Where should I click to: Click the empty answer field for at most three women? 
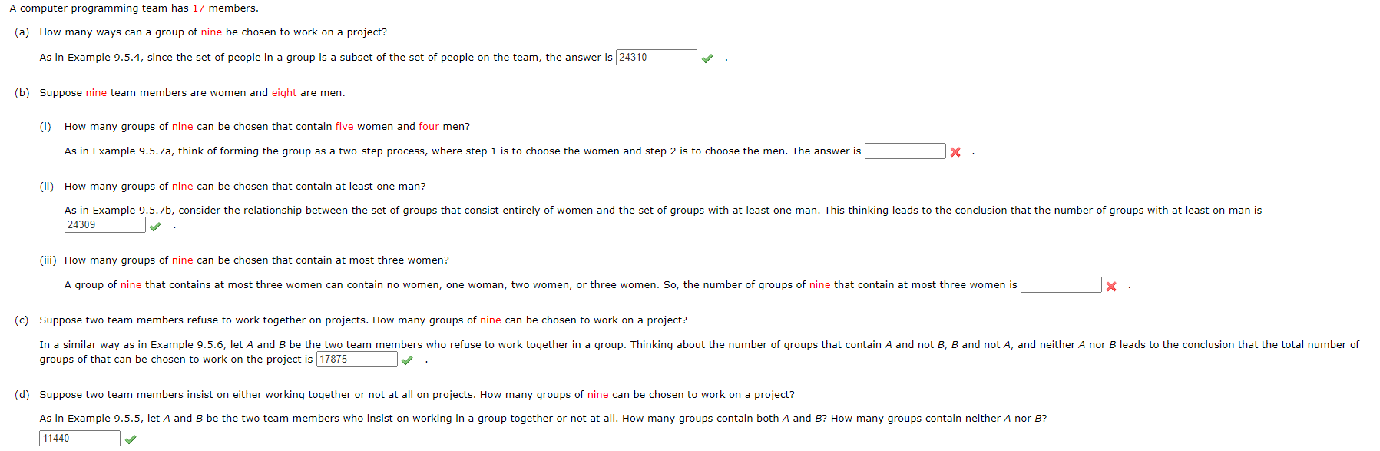(1061, 285)
